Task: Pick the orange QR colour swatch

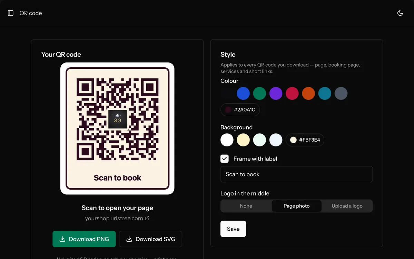Action: [x=308, y=94]
